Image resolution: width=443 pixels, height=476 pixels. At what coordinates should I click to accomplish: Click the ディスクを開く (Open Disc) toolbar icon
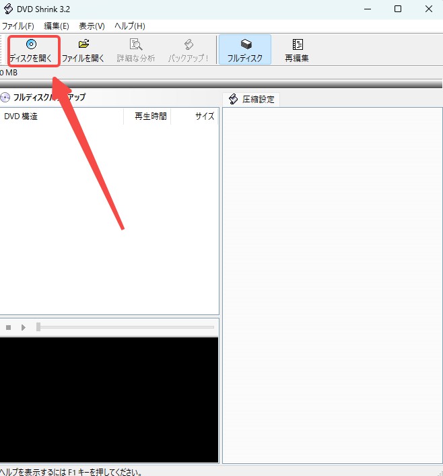click(31, 44)
